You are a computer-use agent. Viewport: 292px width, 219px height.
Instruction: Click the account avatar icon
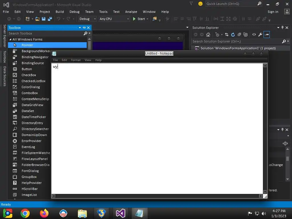tap(287, 11)
